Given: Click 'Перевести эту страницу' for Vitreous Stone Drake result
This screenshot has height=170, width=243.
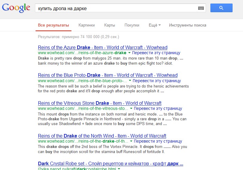Looking at the screenshot, I should 158,108.
